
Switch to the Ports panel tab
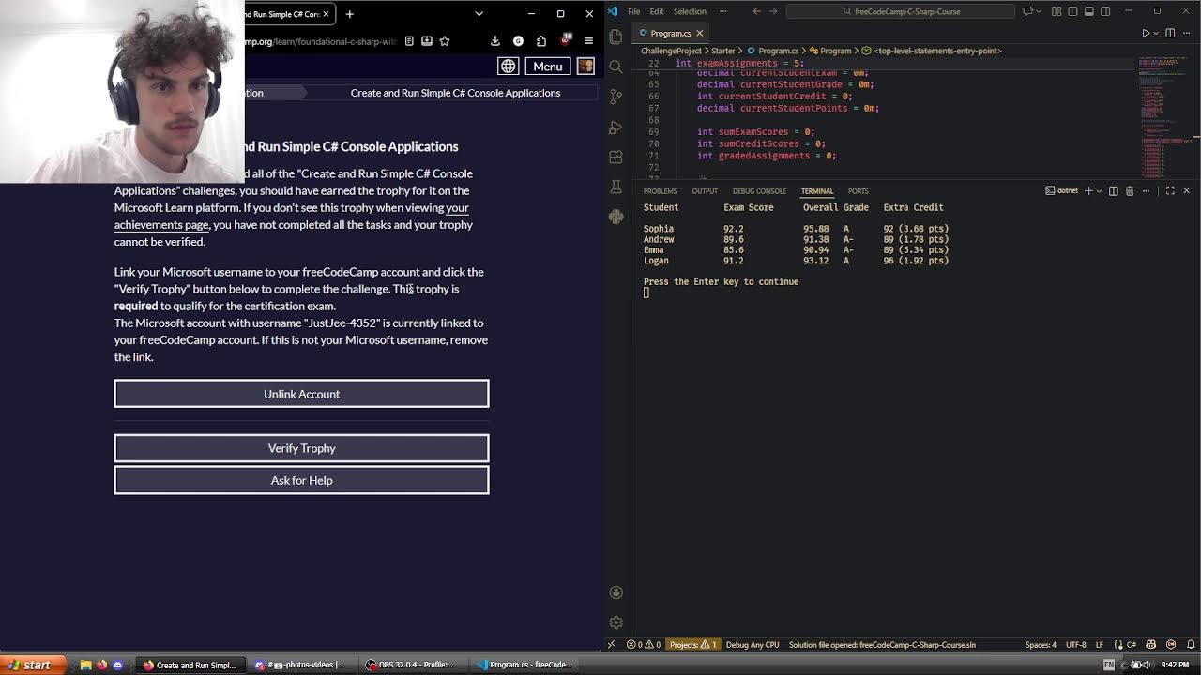[858, 191]
